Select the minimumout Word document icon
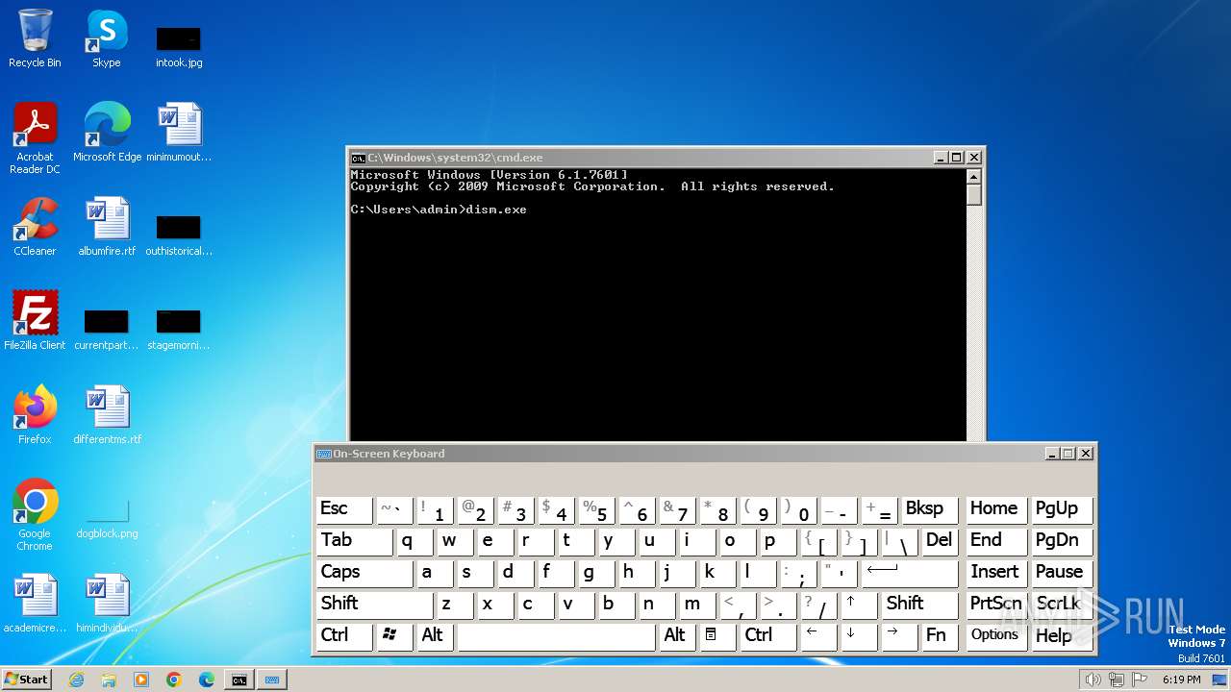The width and height of the screenshot is (1231, 692). [x=179, y=132]
